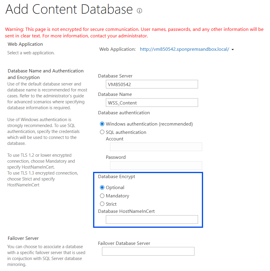Click the clear-text warning message

pyautogui.click(x=134, y=32)
